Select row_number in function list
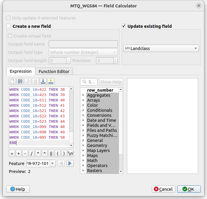207x199 pixels. (100, 90)
